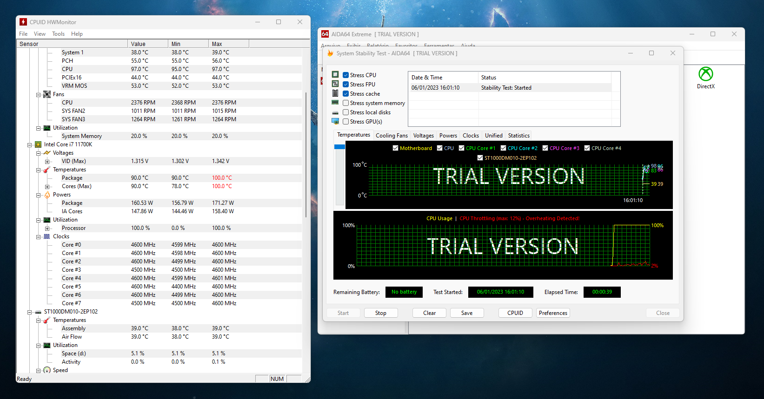Image resolution: width=764 pixels, height=399 pixels.
Task: Collapse the Voltages node under Intel Core
Action: pyautogui.click(x=39, y=153)
